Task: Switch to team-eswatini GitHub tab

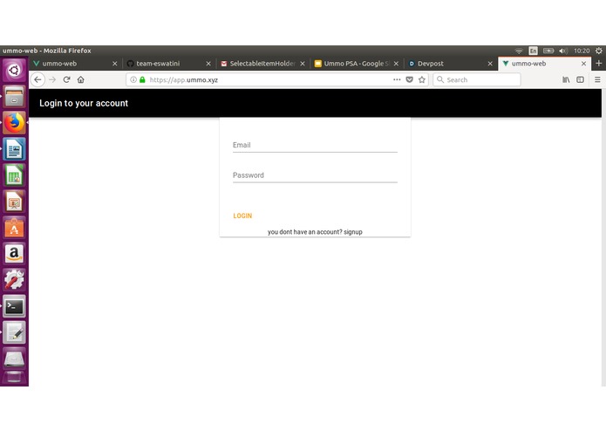Action: pos(169,64)
